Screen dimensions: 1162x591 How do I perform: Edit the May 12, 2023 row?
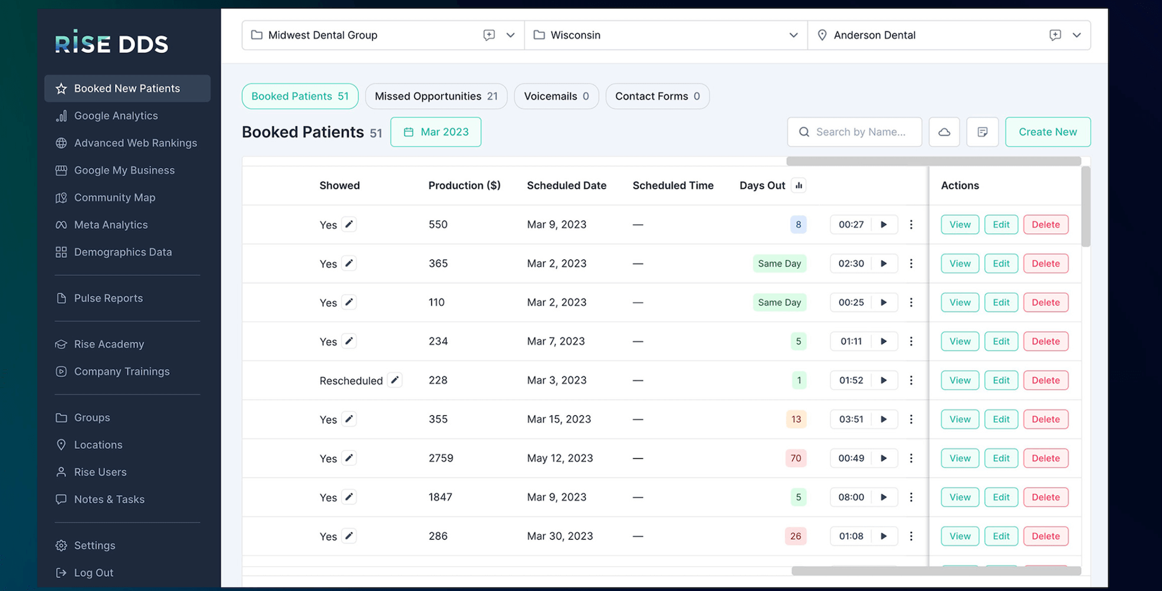pos(1001,458)
